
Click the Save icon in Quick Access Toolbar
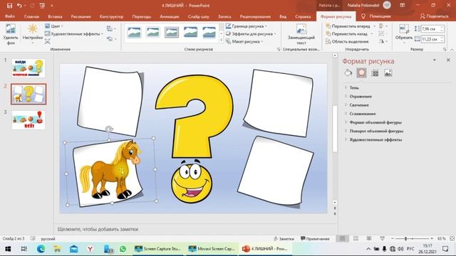coord(9,6)
